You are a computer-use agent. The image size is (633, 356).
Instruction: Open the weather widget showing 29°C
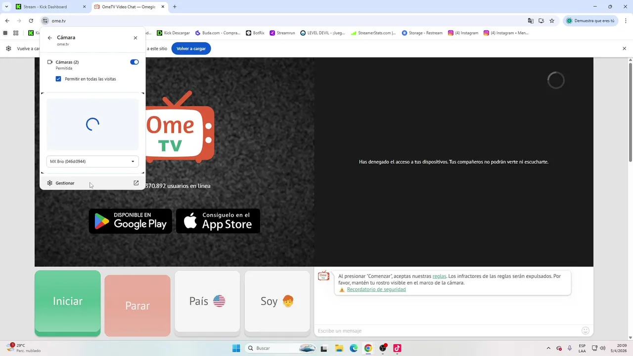24,348
